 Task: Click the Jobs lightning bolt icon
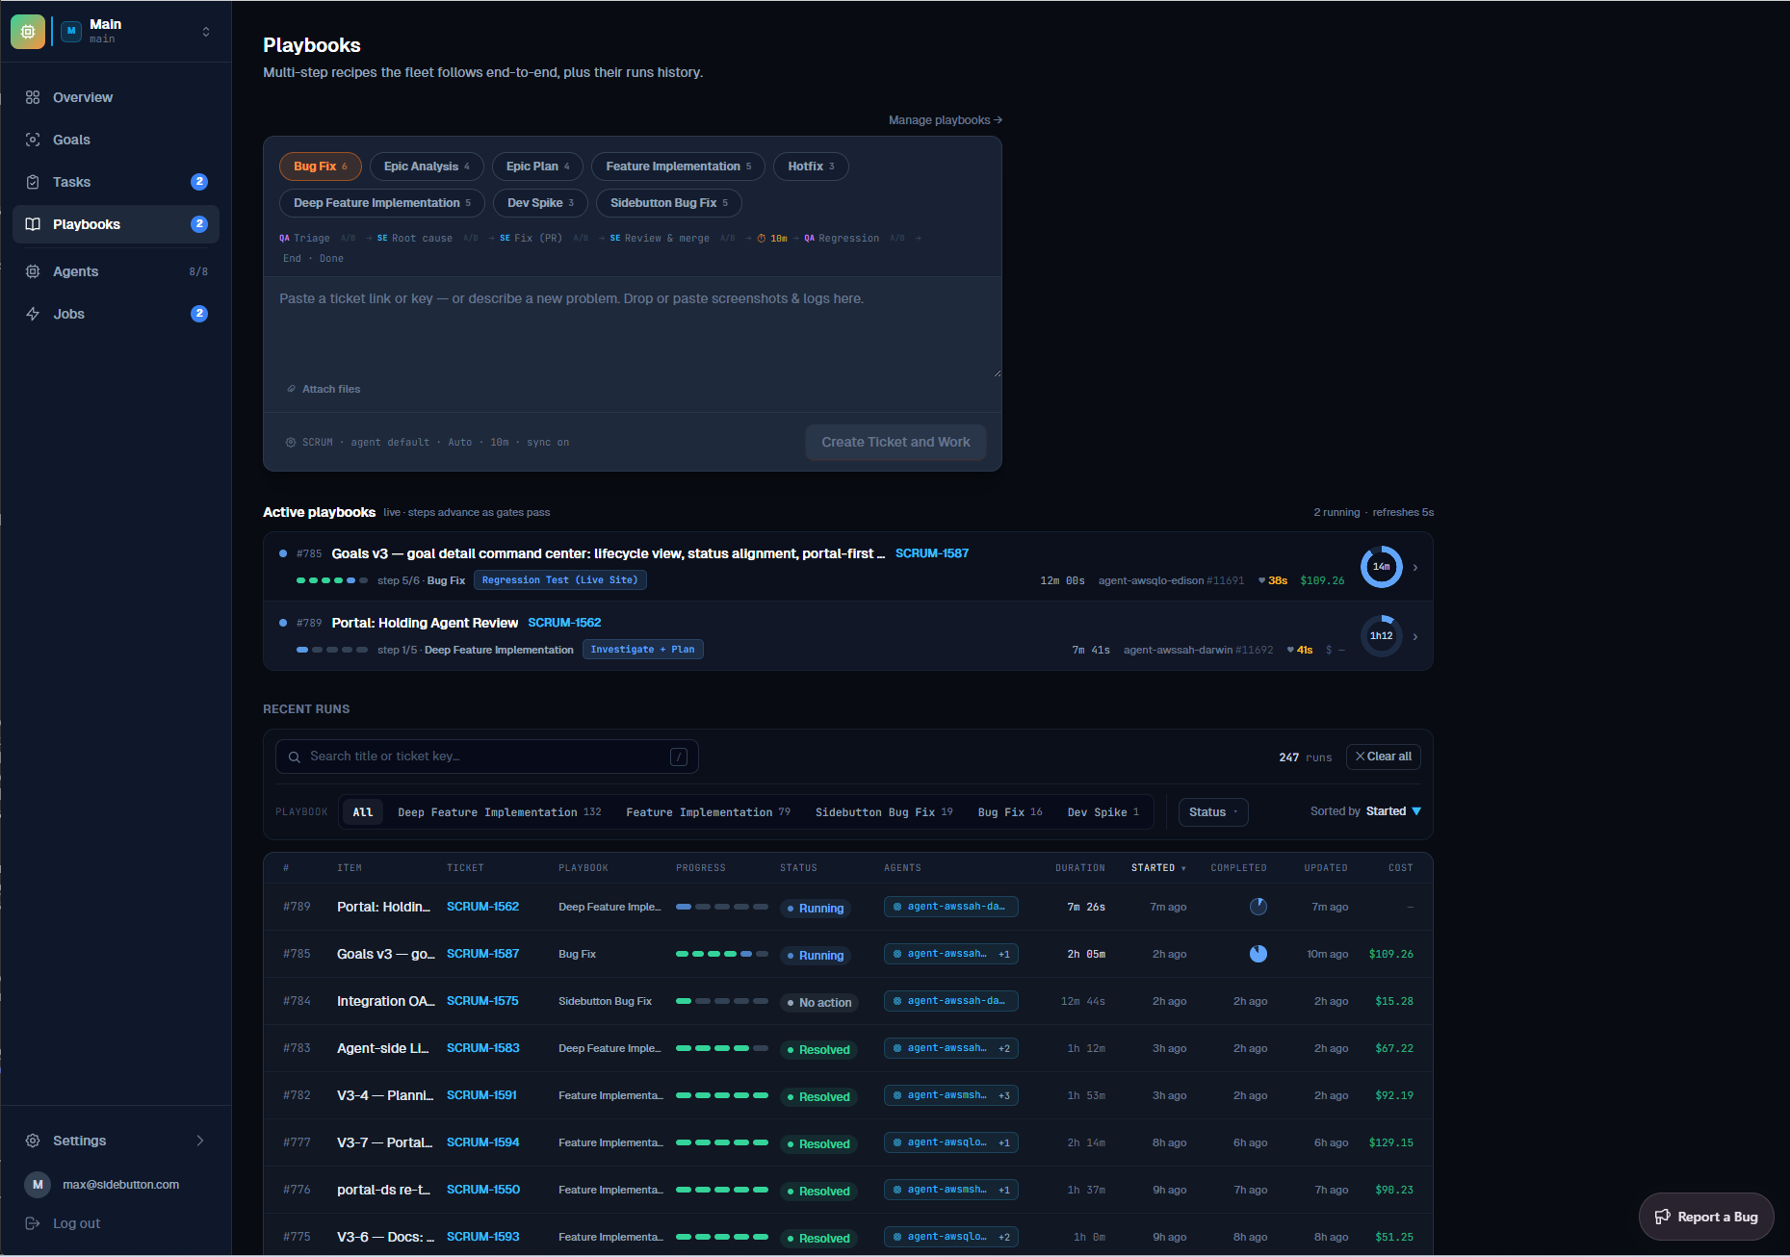pyautogui.click(x=33, y=314)
